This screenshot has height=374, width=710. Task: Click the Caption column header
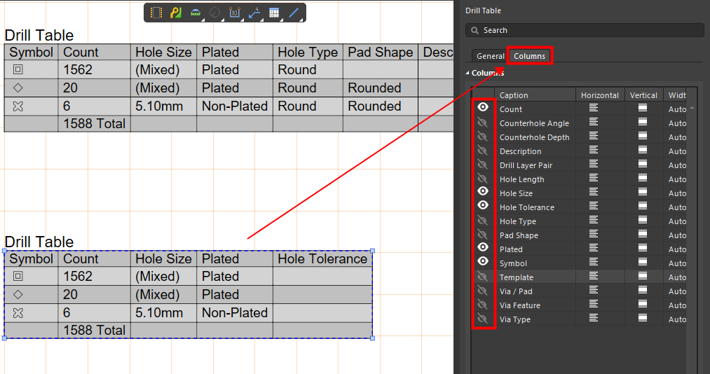point(514,95)
